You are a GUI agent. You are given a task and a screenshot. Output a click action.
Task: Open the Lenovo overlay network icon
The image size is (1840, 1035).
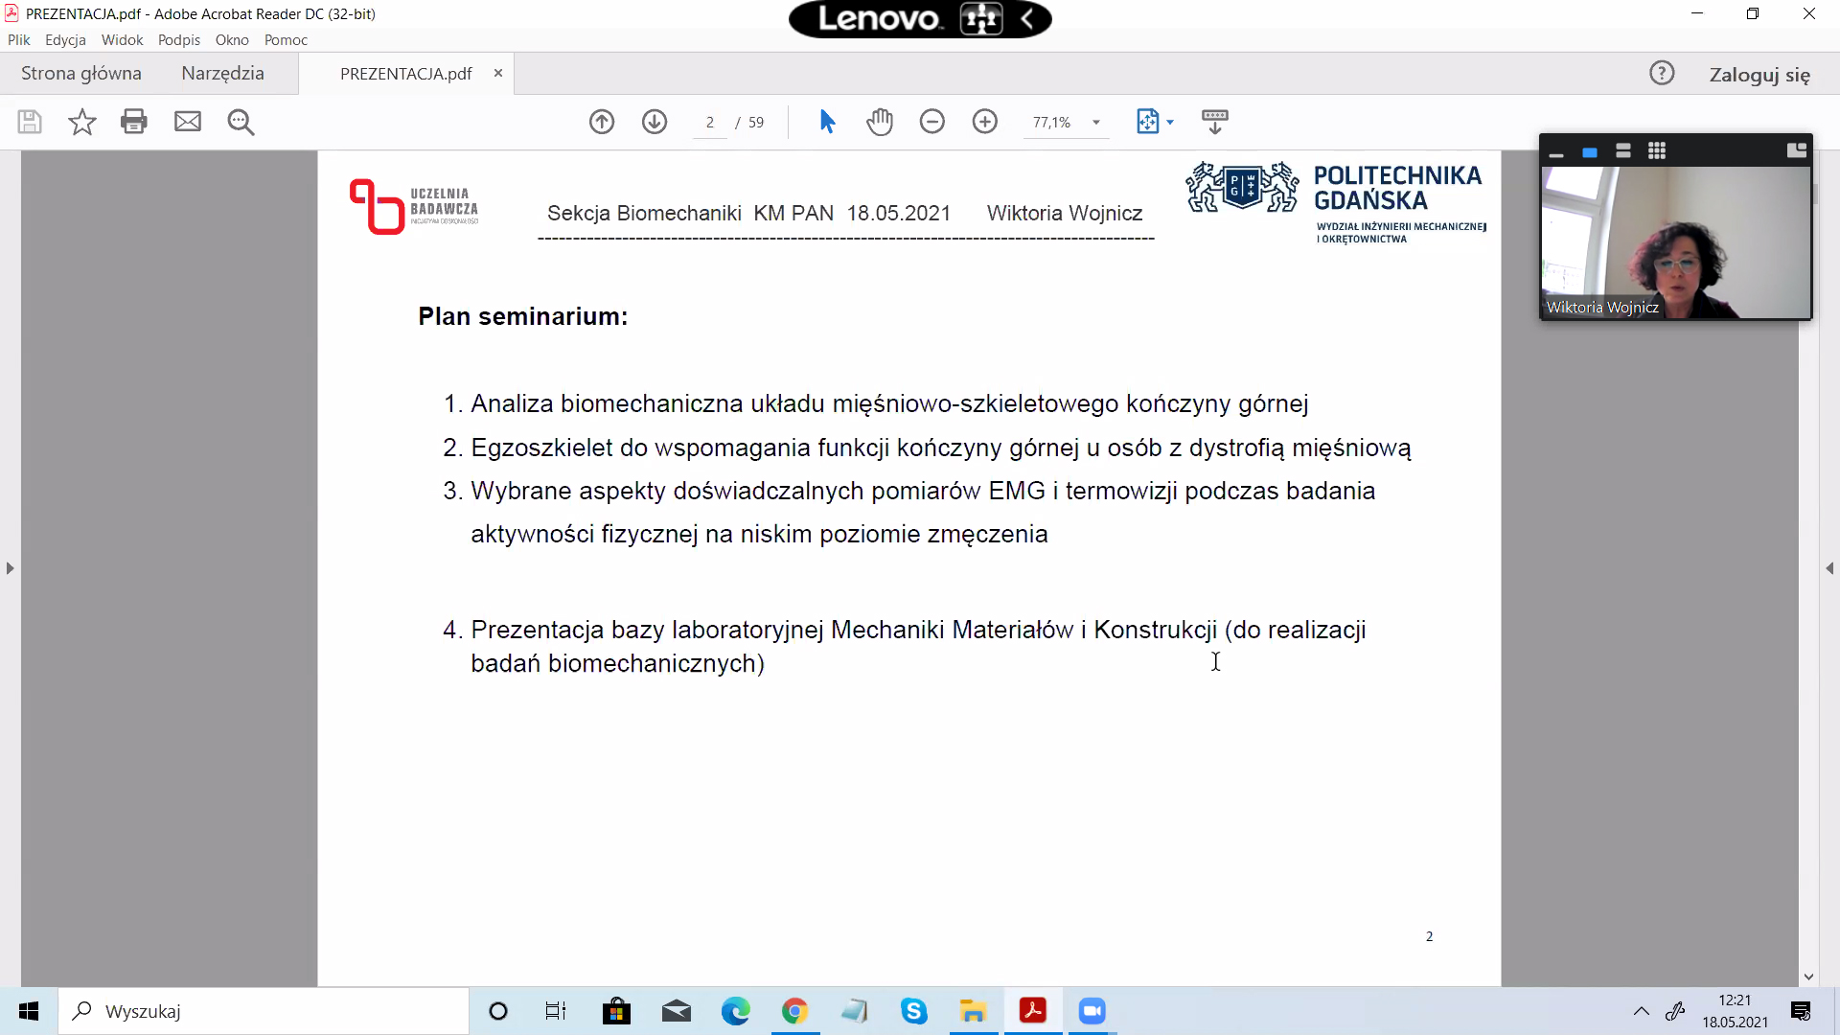[980, 19]
